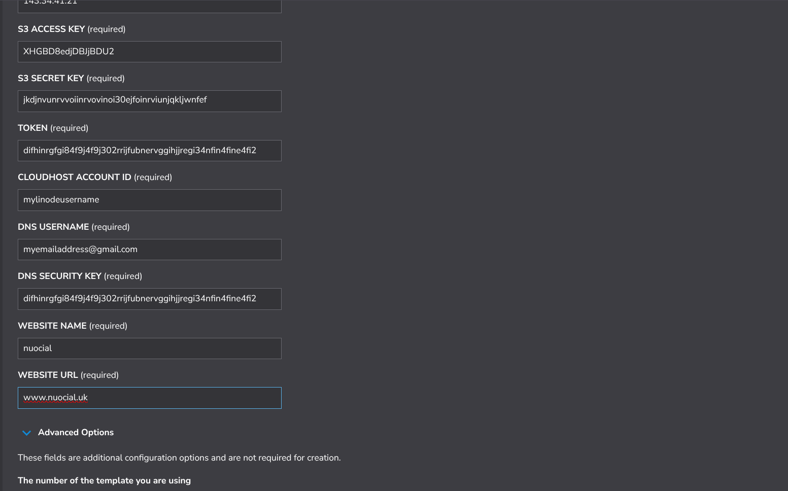Click the S3 SECRET KEY label
This screenshot has width=788, height=491.
tap(51, 78)
